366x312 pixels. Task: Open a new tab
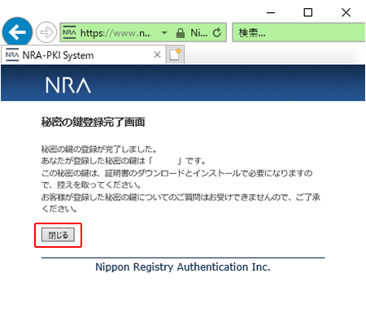tap(175, 54)
